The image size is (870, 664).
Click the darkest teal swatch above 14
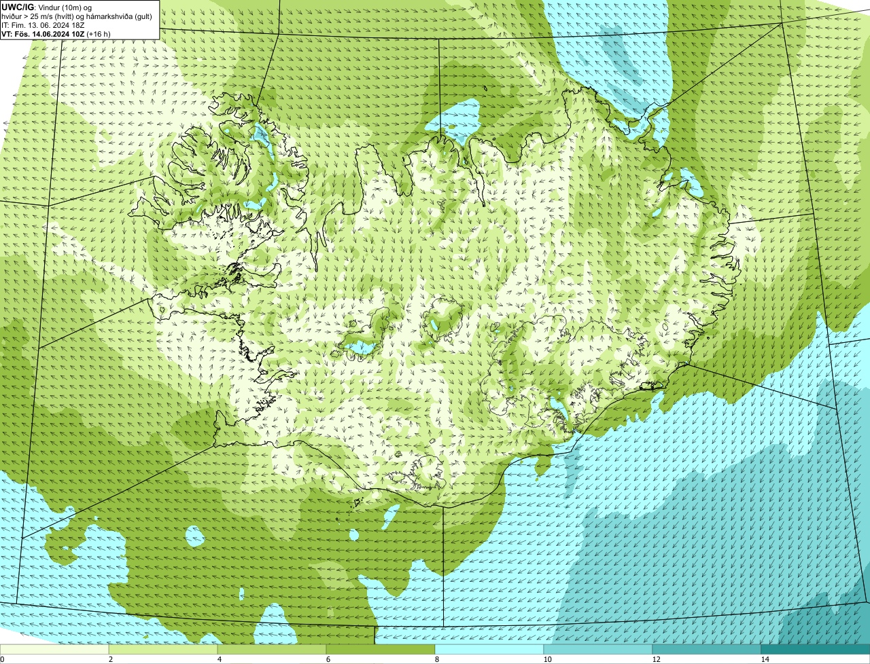click(816, 649)
